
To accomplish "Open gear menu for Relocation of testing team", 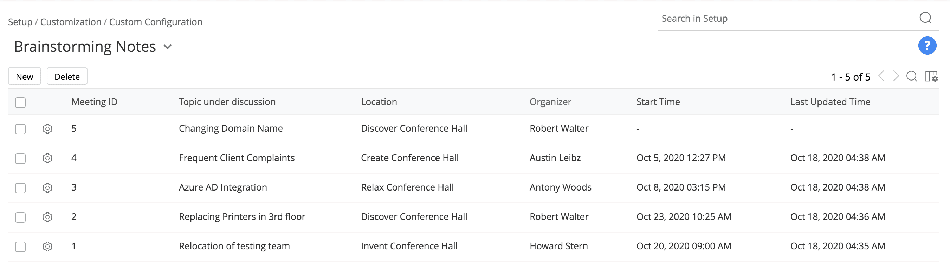I will tap(47, 247).
